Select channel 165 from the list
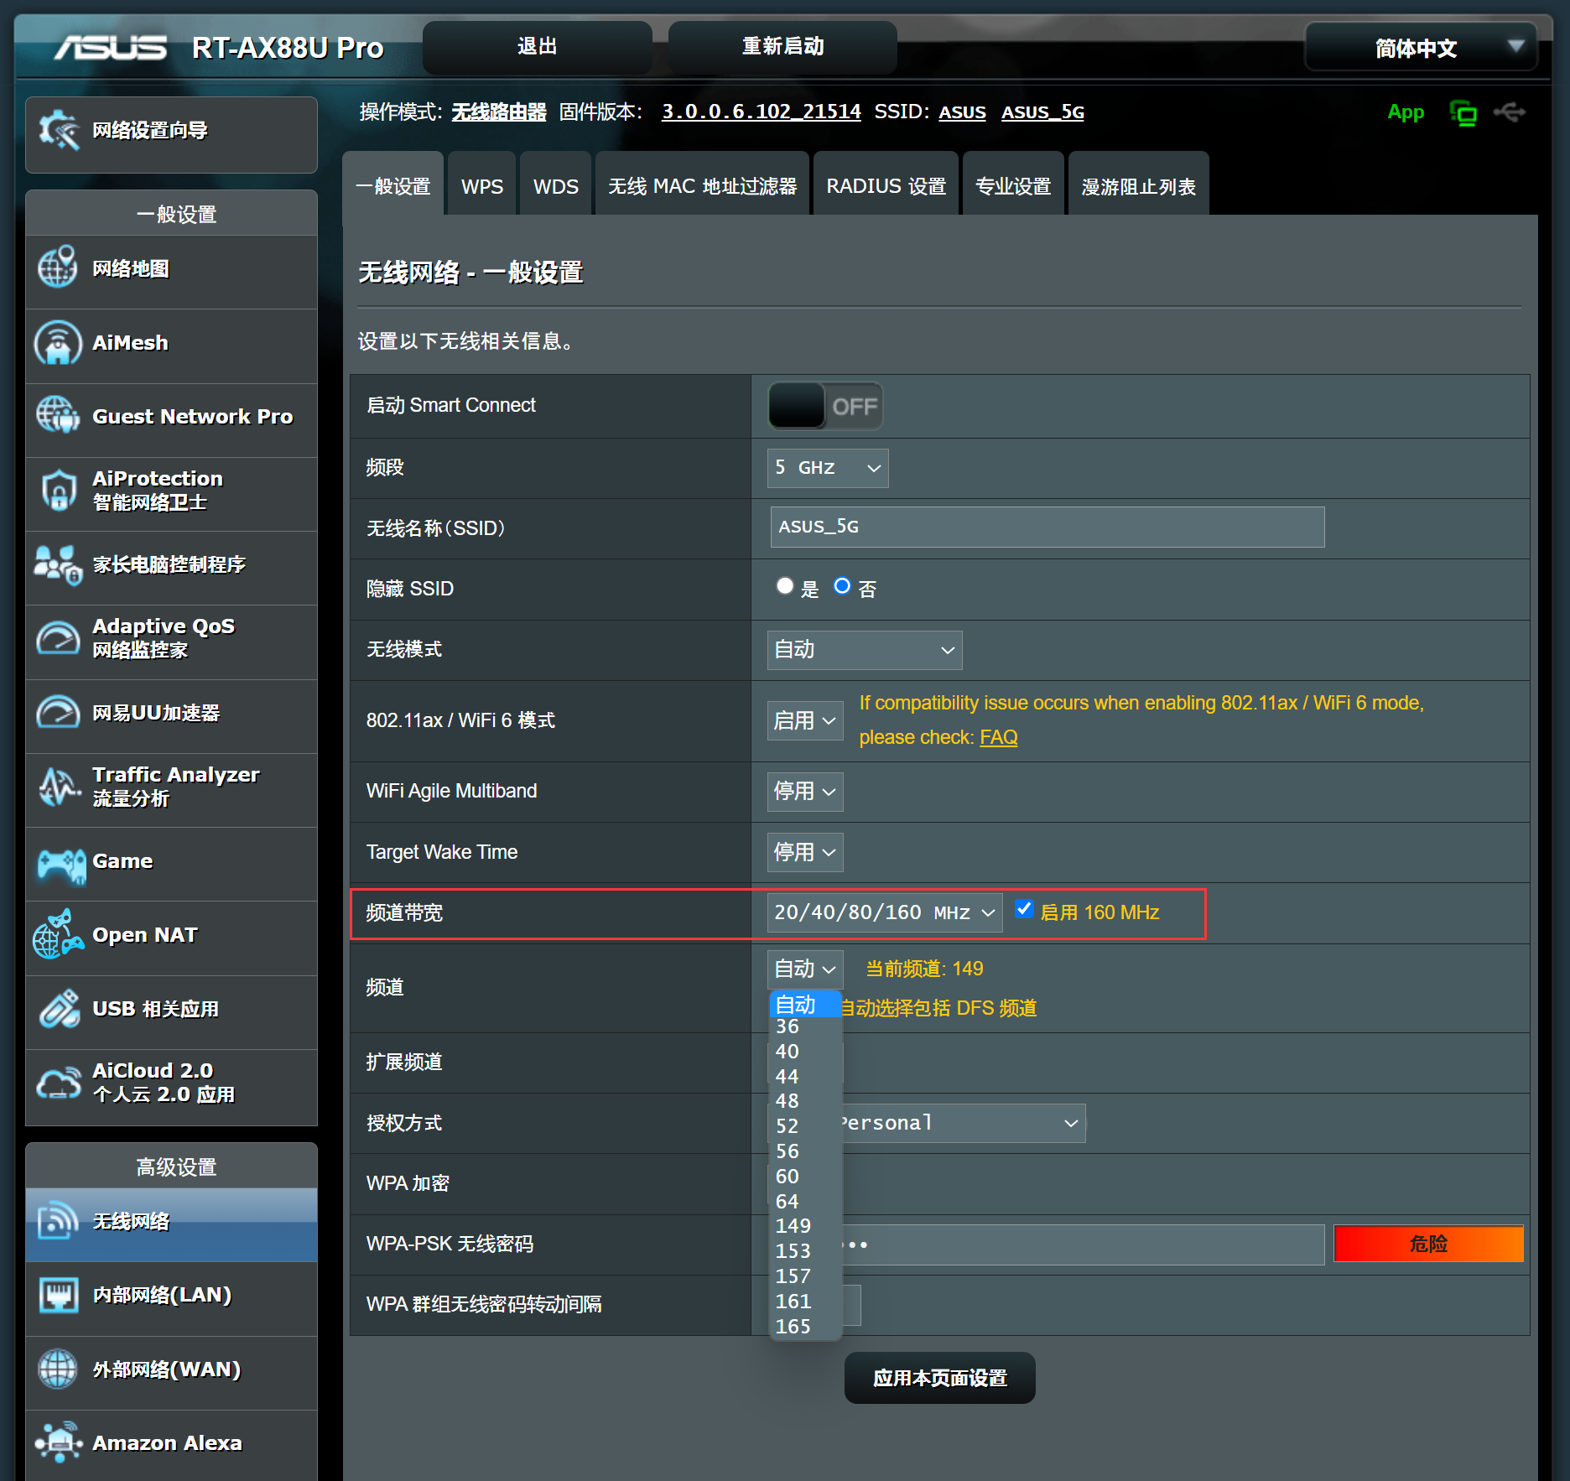The width and height of the screenshot is (1570, 1481). point(806,1328)
